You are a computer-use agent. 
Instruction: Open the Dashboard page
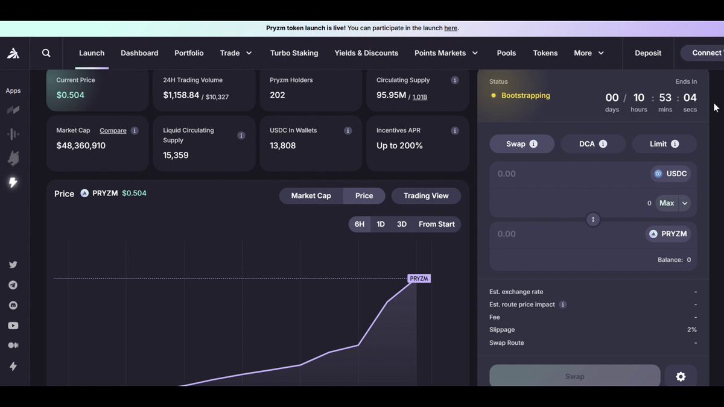[x=139, y=53]
